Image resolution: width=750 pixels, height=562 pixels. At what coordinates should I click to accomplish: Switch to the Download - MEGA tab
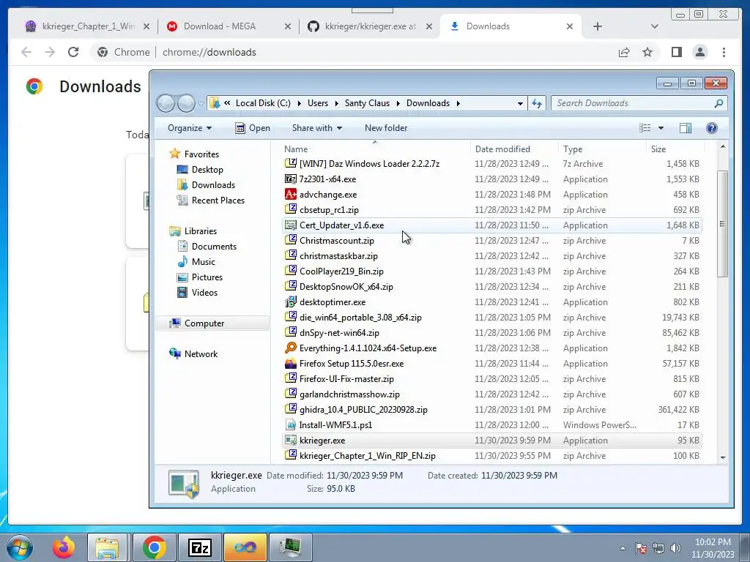pos(227,26)
